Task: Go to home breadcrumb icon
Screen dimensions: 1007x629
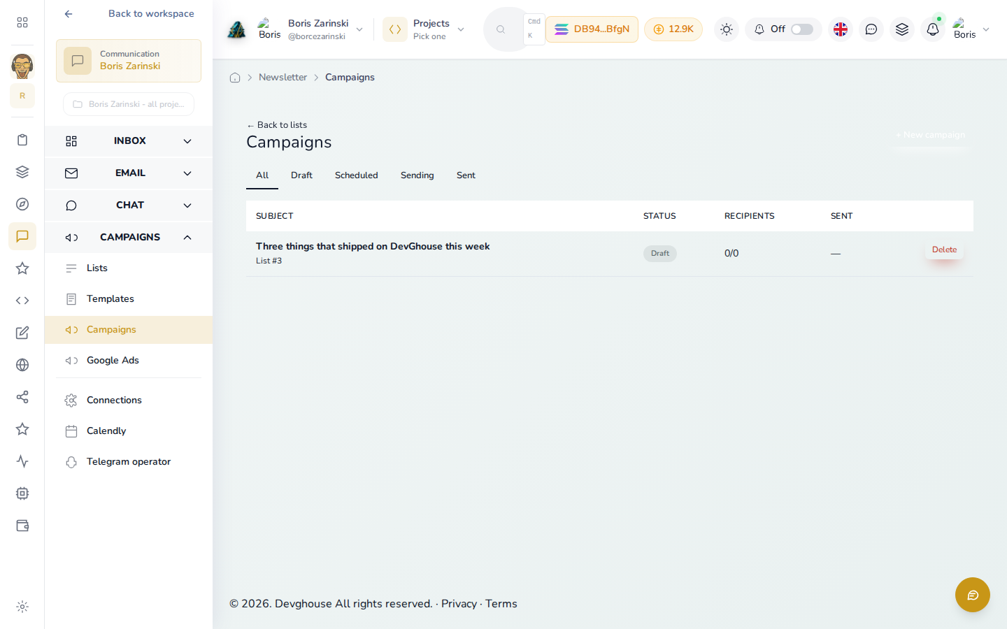Action: (x=235, y=78)
